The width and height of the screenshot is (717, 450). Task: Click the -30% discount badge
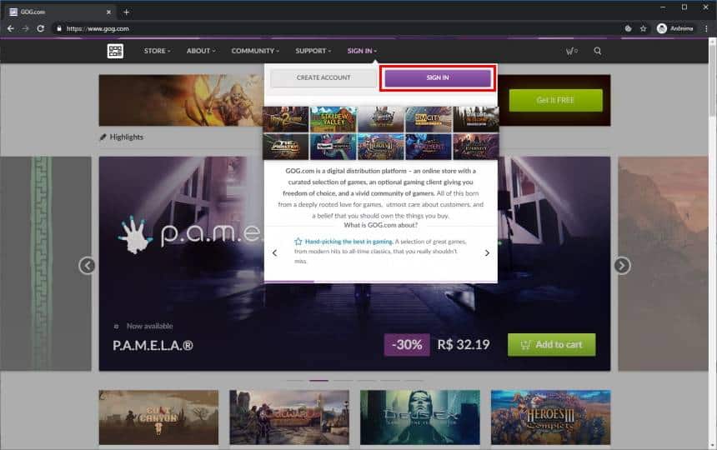(x=407, y=344)
